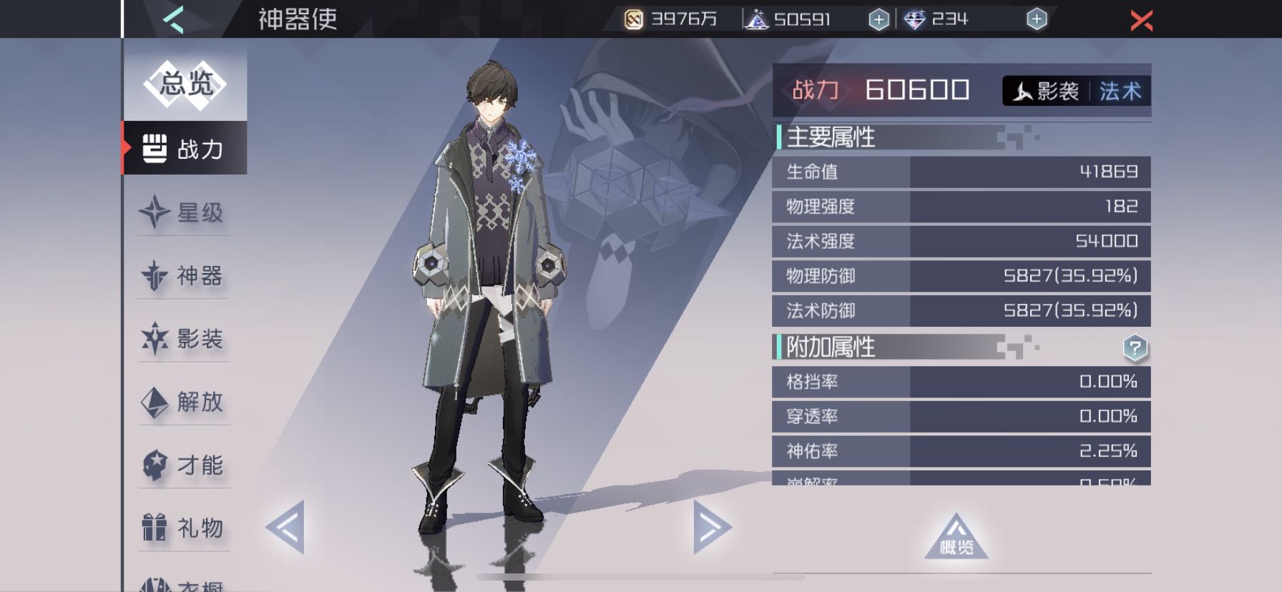Toggle the 影袭 class tag
This screenshot has height=592, width=1282.
pos(1046,92)
